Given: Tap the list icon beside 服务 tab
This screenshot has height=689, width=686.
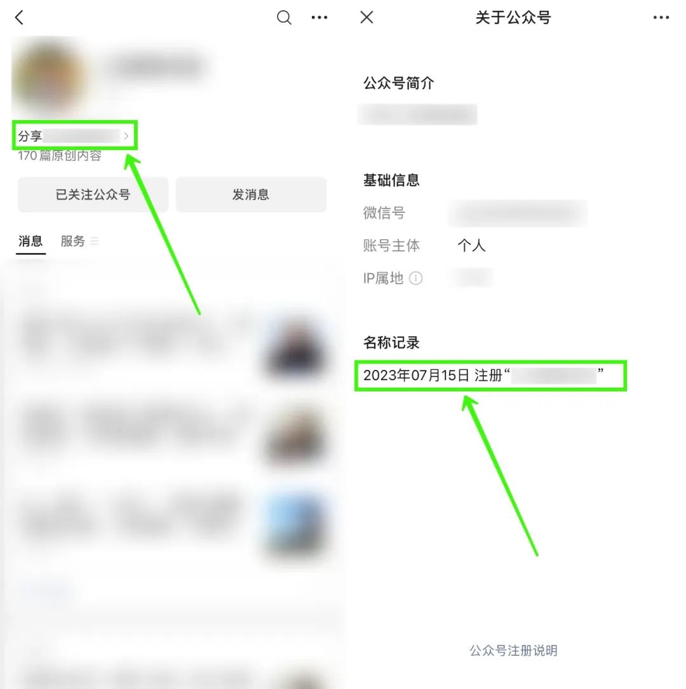Looking at the screenshot, I should [94, 241].
